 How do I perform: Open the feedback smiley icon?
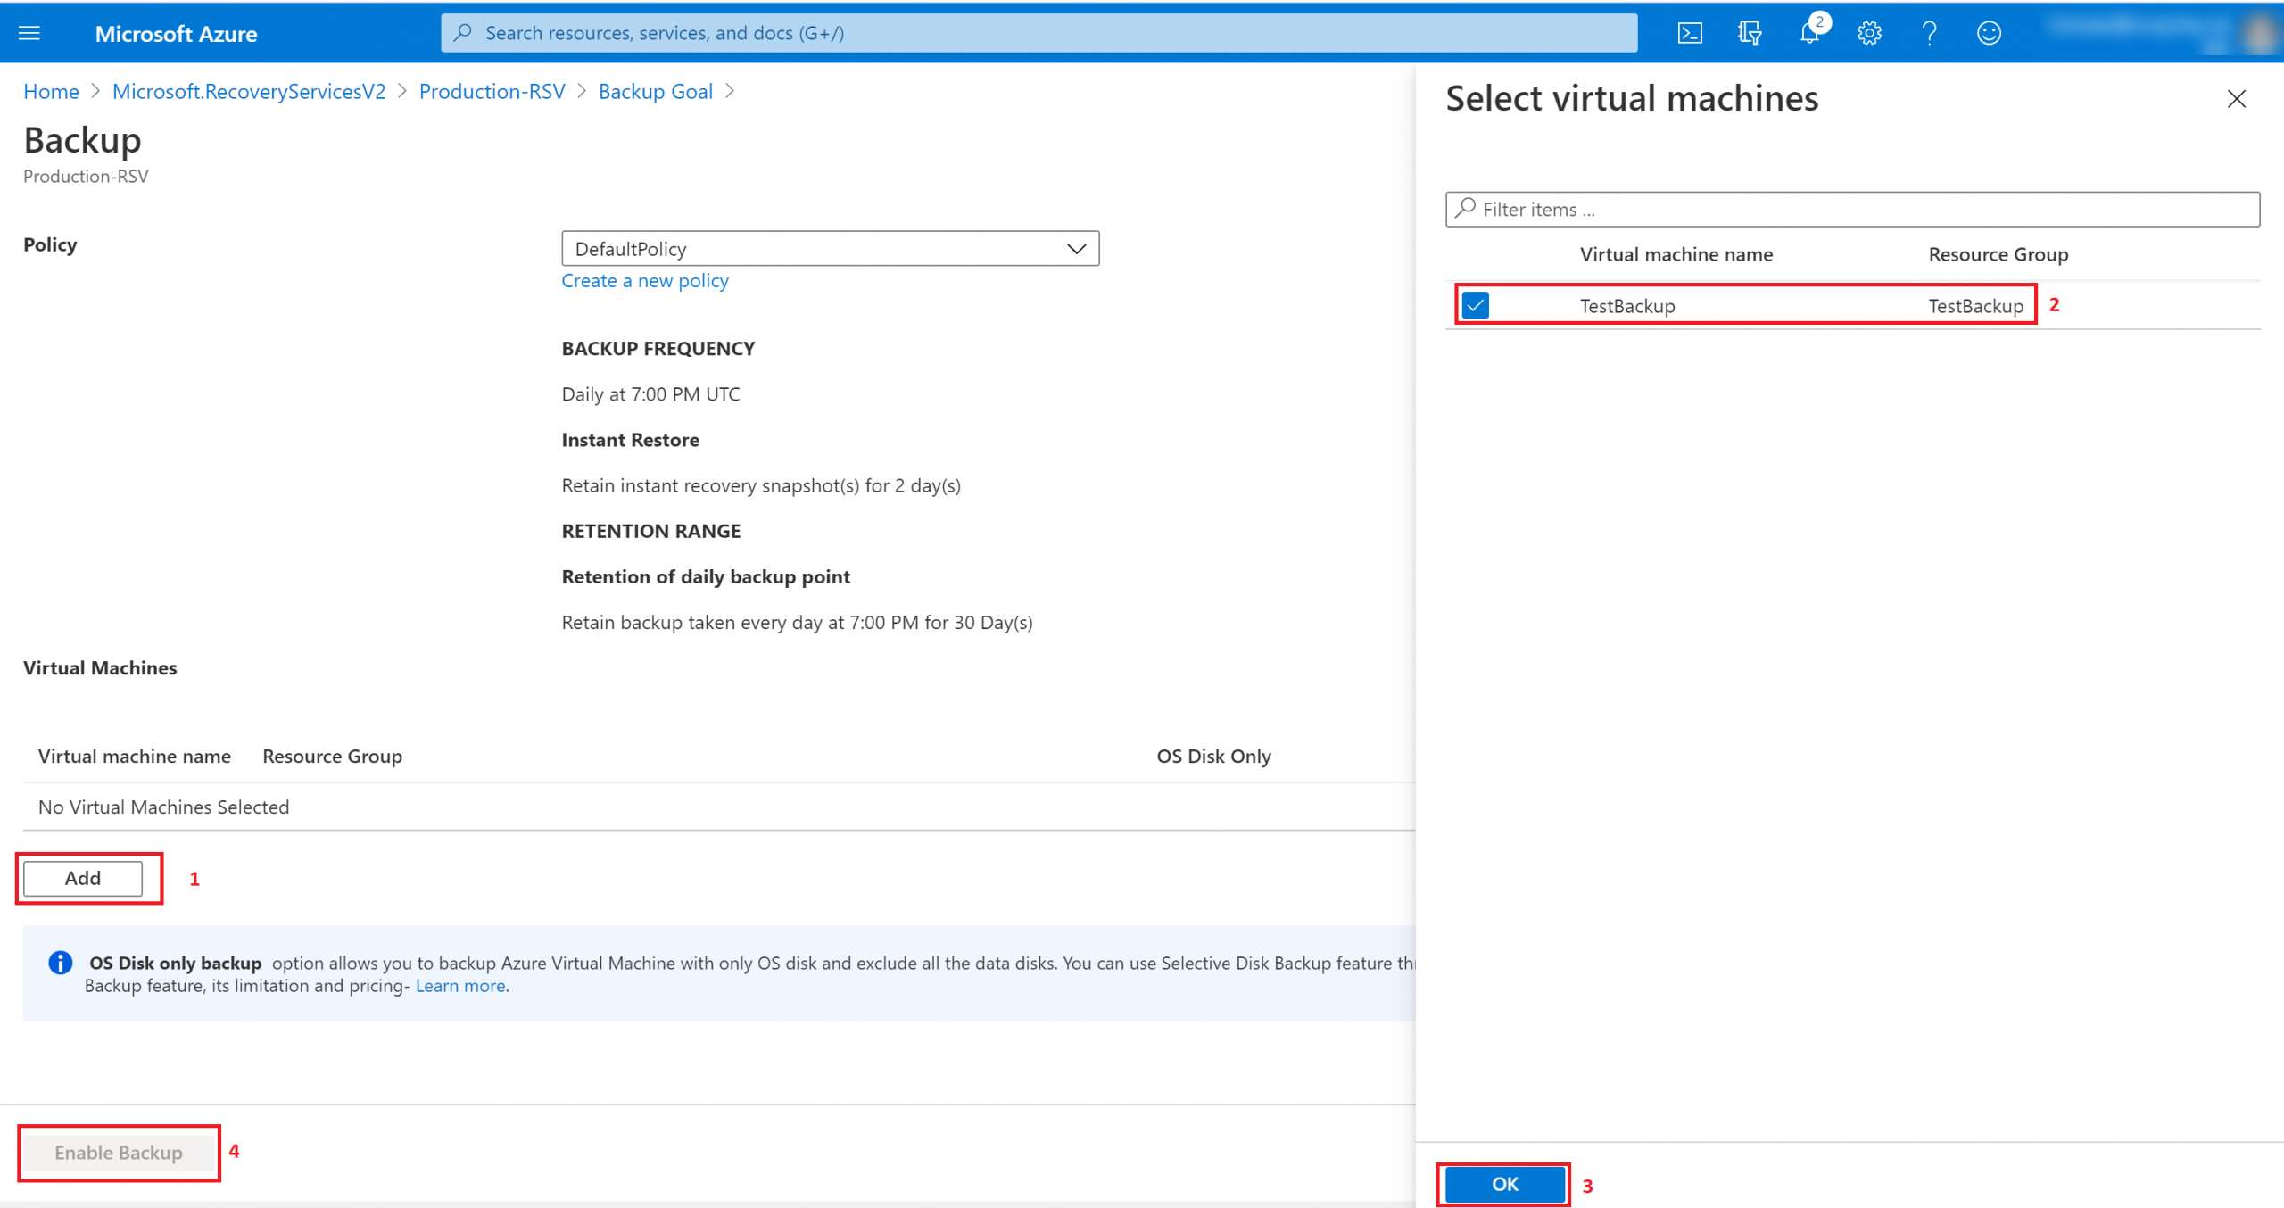pyautogui.click(x=1989, y=33)
